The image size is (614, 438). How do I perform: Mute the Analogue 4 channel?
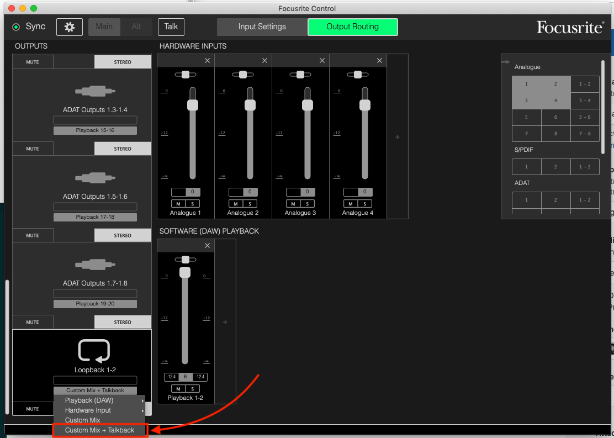click(351, 204)
